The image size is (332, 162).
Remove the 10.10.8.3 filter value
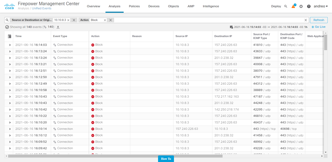click(68, 20)
